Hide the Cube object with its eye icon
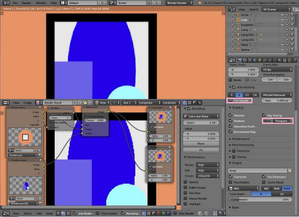Viewport: 299px width, 217px height. 282,20
